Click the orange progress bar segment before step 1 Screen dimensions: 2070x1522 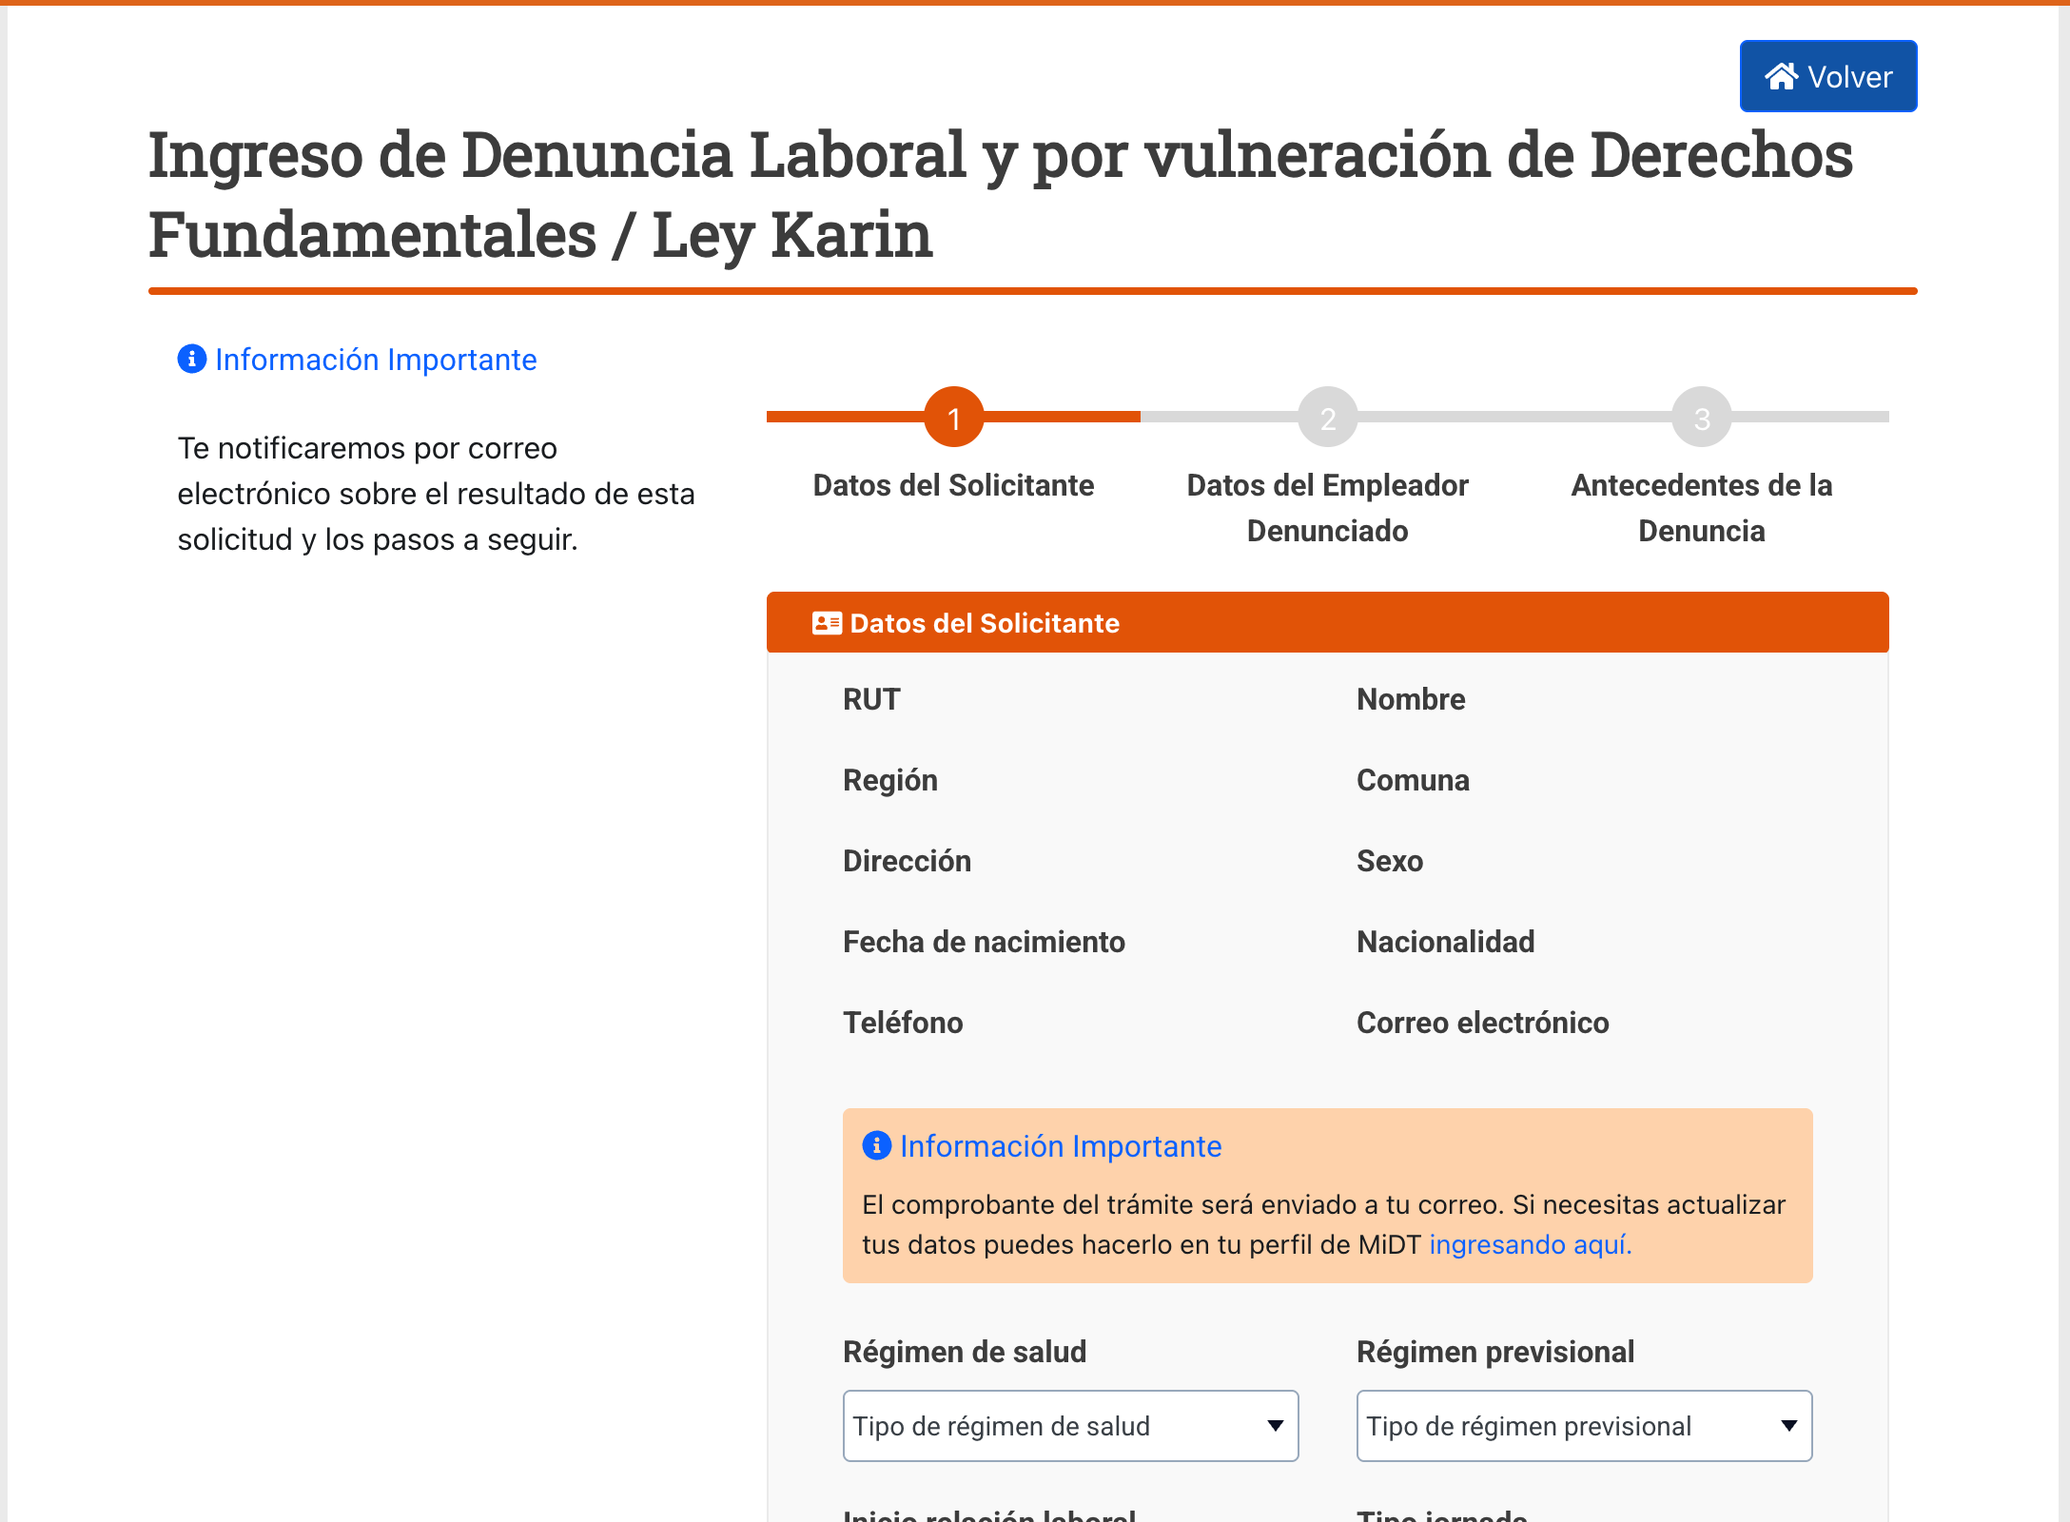(846, 417)
